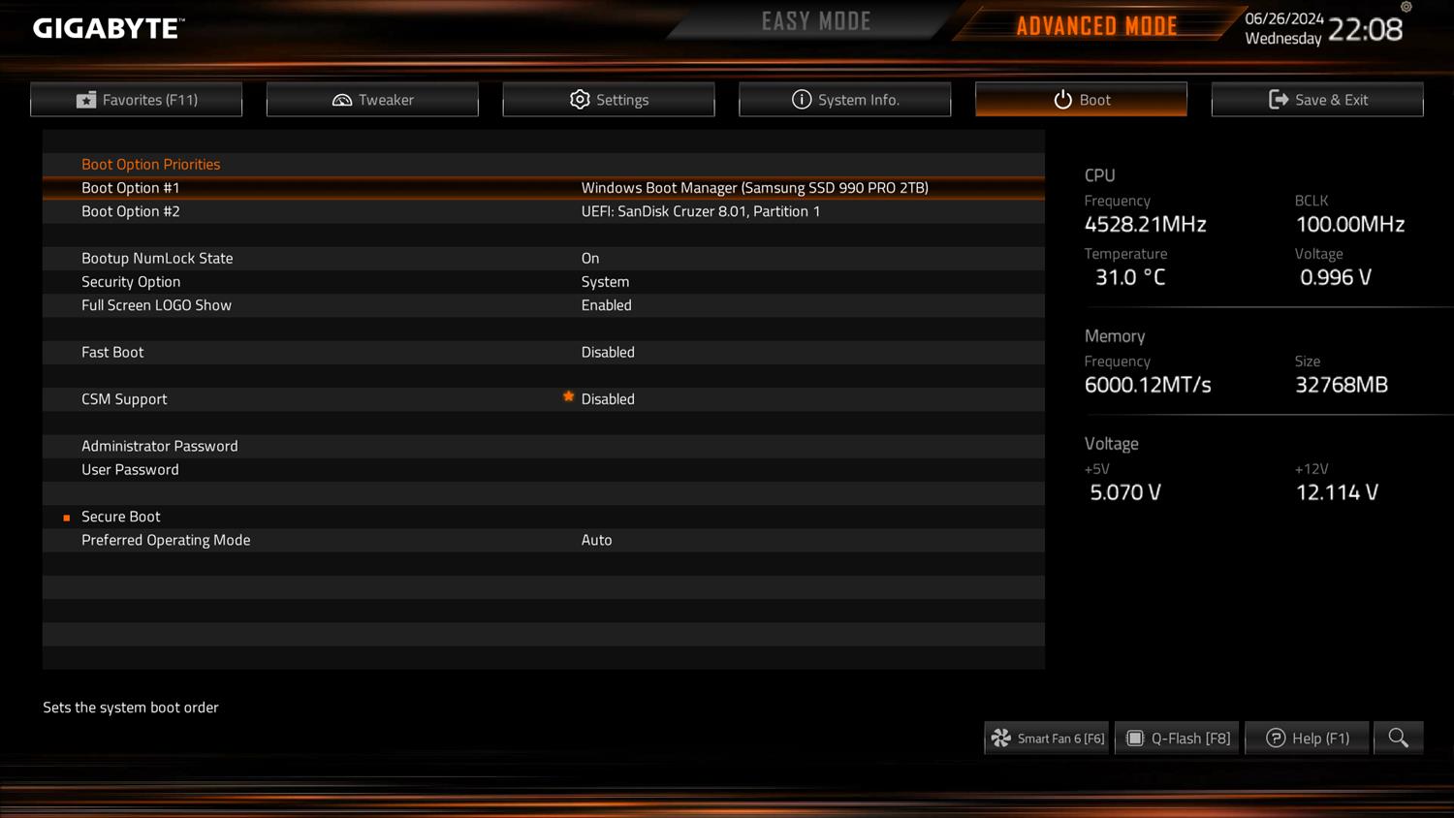The image size is (1454, 818).
Task: Switch to Easy Mode
Action: [816, 21]
